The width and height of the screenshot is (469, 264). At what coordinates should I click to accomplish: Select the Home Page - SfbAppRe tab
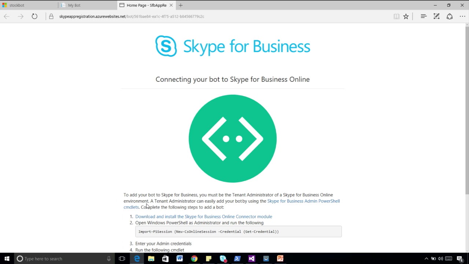click(147, 5)
